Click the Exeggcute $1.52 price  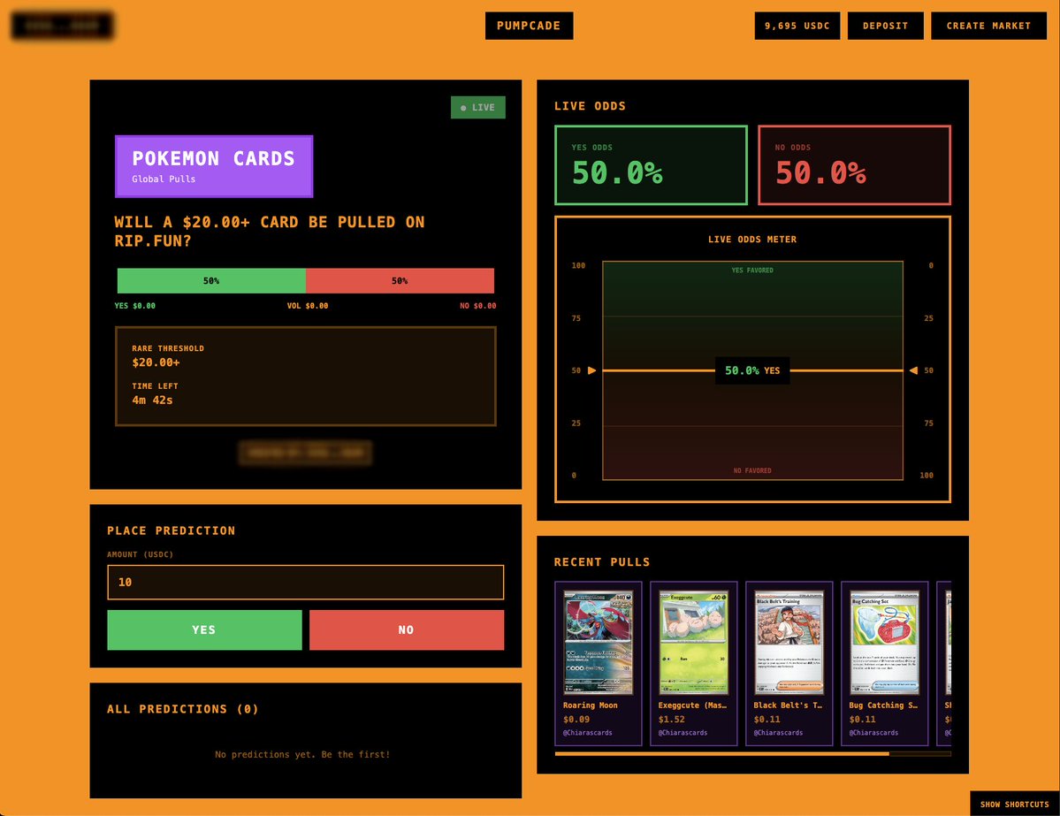(x=672, y=720)
